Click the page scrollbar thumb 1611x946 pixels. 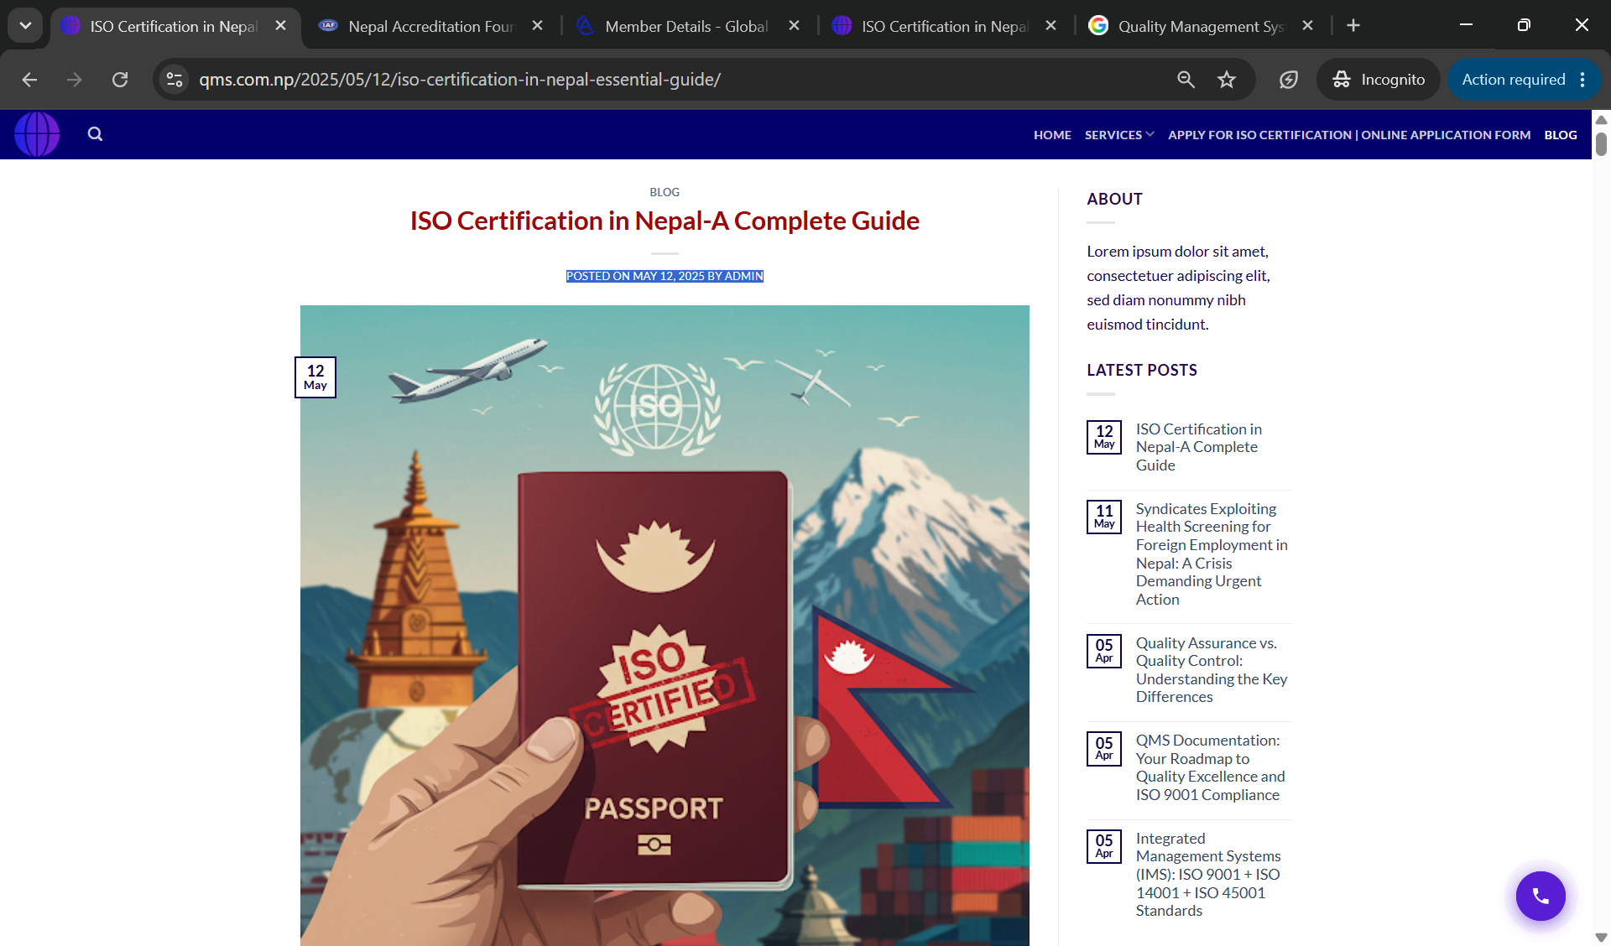[1601, 143]
